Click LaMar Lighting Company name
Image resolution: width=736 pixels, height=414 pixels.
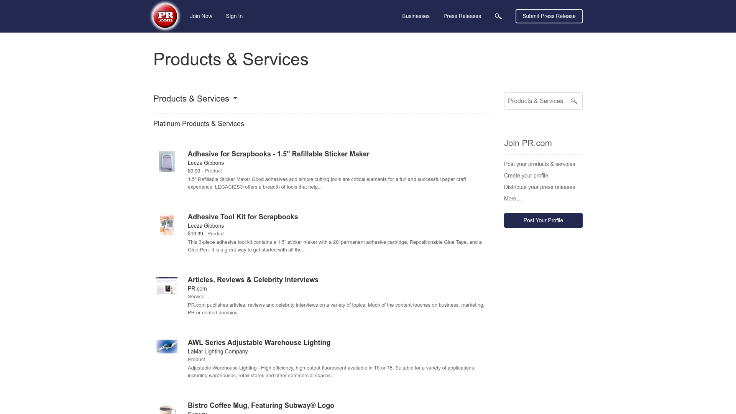click(218, 352)
